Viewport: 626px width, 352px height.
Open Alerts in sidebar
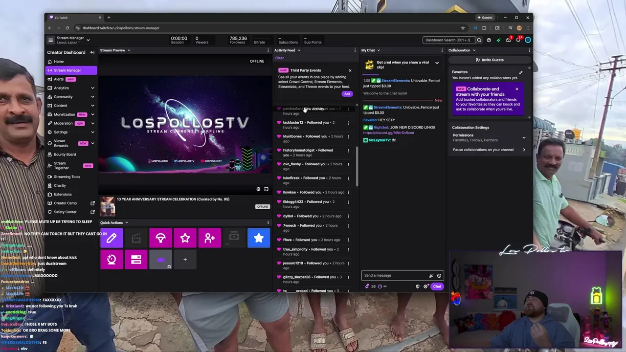[58, 79]
